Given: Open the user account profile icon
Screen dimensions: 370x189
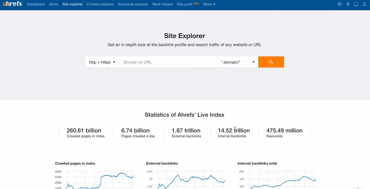Looking at the screenshot, I should [x=364, y=4].
